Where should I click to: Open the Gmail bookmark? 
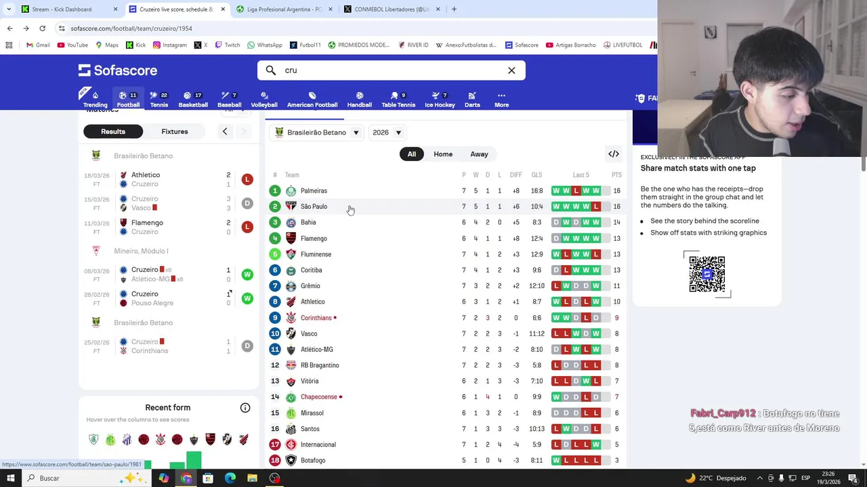point(38,45)
